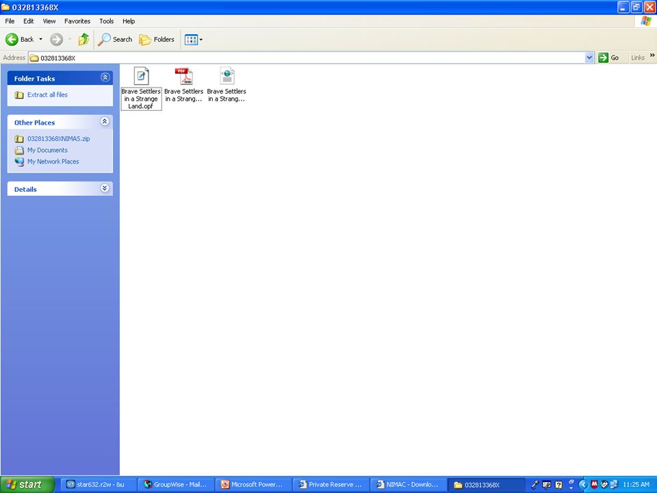Click the McAfee shield tray icon

[x=594, y=485]
